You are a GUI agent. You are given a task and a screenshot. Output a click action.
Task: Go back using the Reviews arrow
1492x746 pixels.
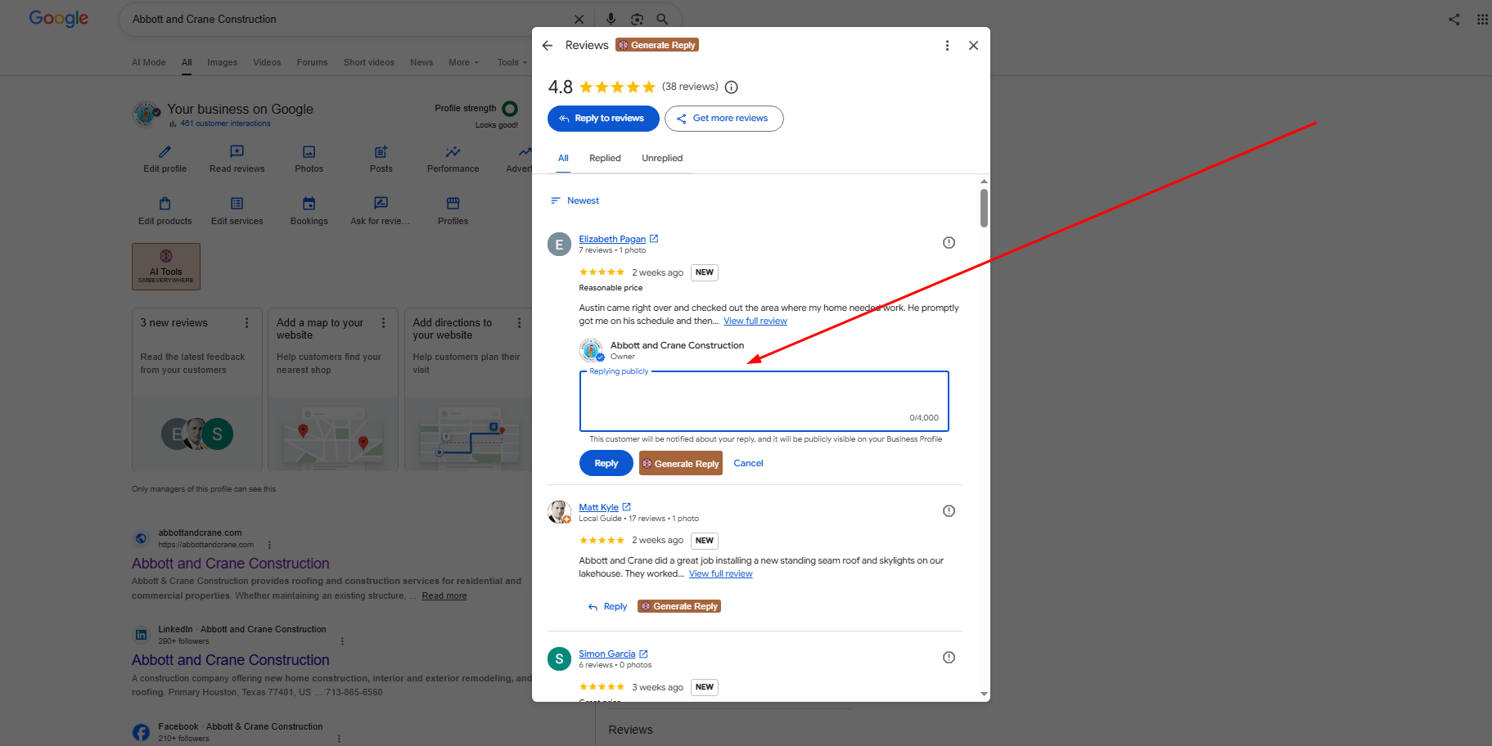(548, 46)
